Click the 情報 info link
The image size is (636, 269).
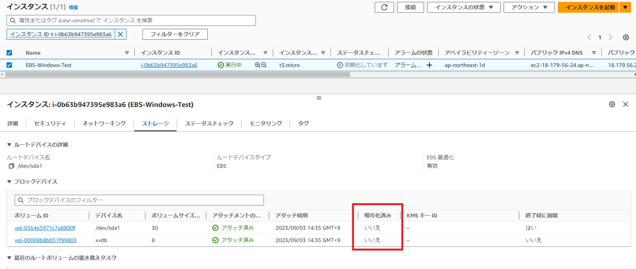[73, 7]
